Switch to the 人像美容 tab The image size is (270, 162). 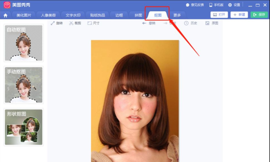pyautogui.click(x=48, y=15)
